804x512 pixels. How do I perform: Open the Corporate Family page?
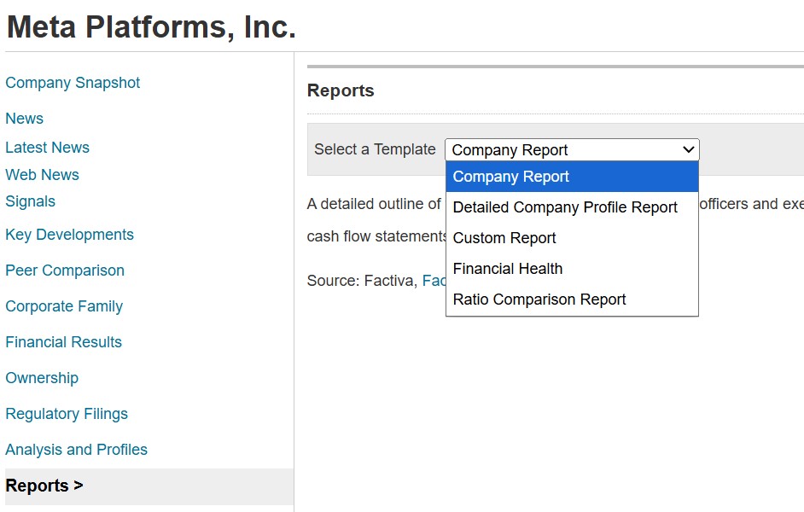point(64,306)
